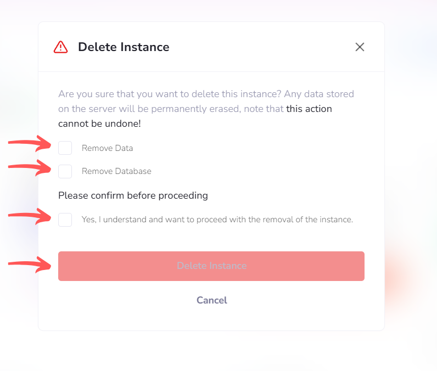Image resolution: width=437 pixels, height=371 pixels.
Task: Click the 'Remove Data' label text
Action: coord(107,148)
